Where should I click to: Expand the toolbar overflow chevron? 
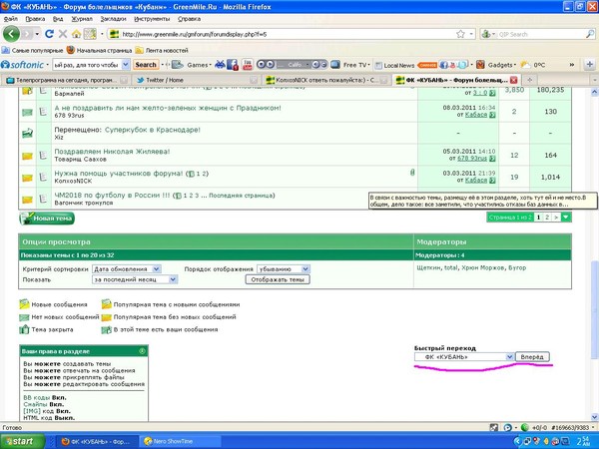pos(572,65)
